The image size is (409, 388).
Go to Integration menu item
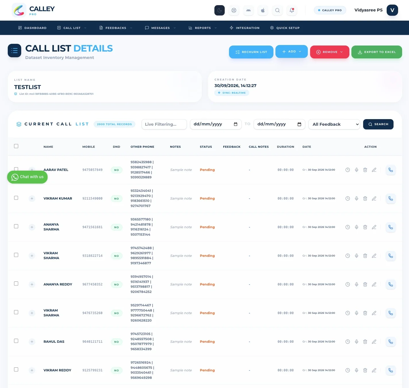pos(244,28)
